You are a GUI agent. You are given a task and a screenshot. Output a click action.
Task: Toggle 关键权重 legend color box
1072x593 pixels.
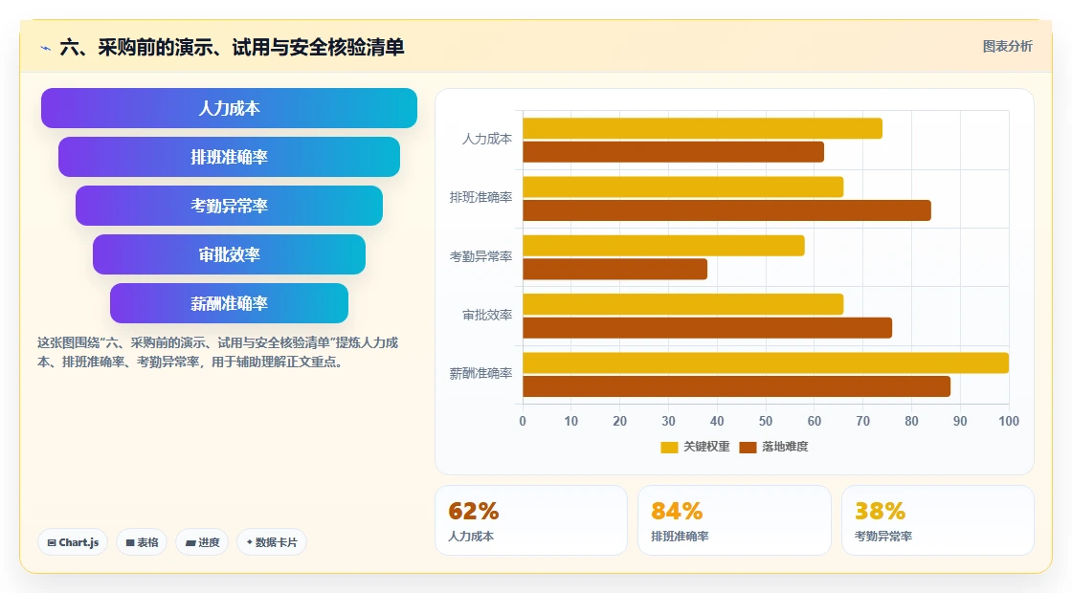pyautogui.click(x=669, y=447)
